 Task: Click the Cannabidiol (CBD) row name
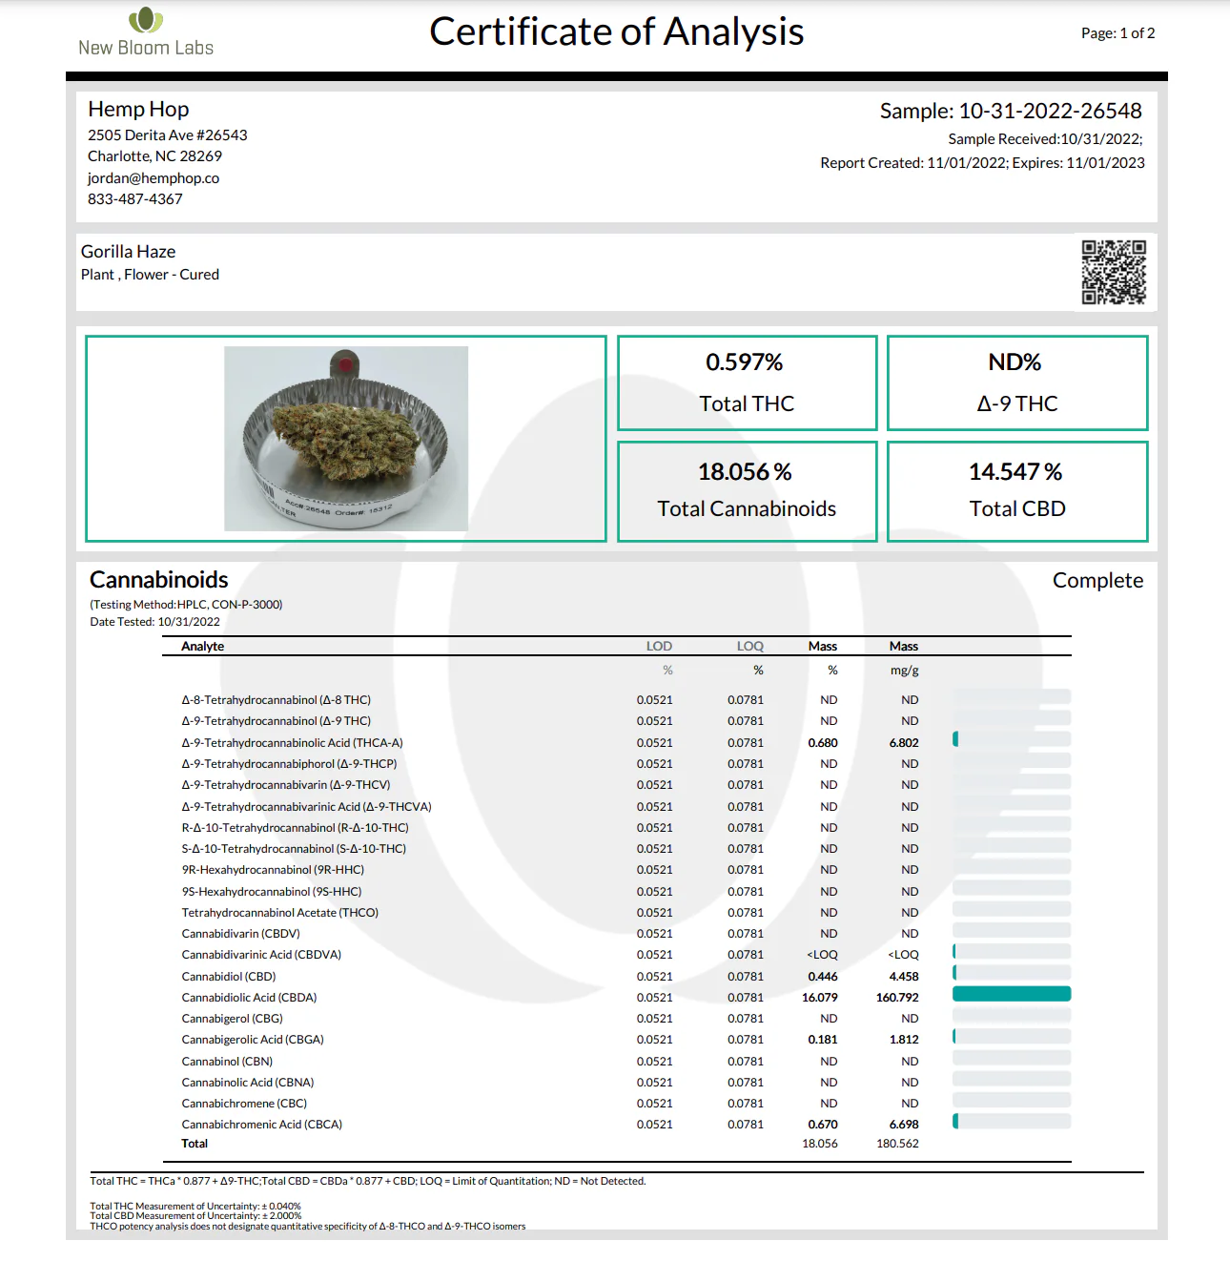click(x=229, y=977)
